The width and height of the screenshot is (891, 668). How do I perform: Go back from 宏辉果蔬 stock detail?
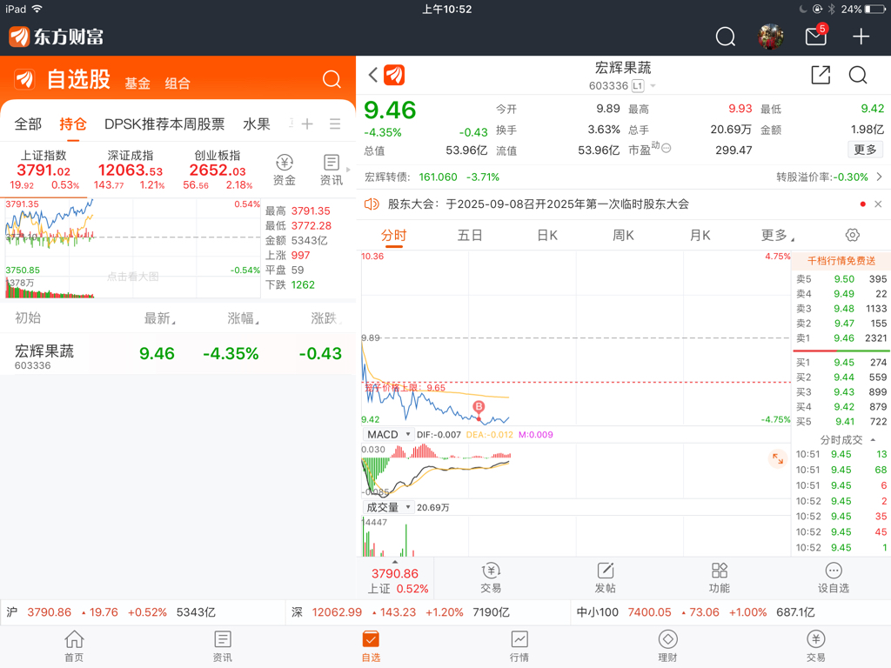pyautogui.click(x=372, y=75)
